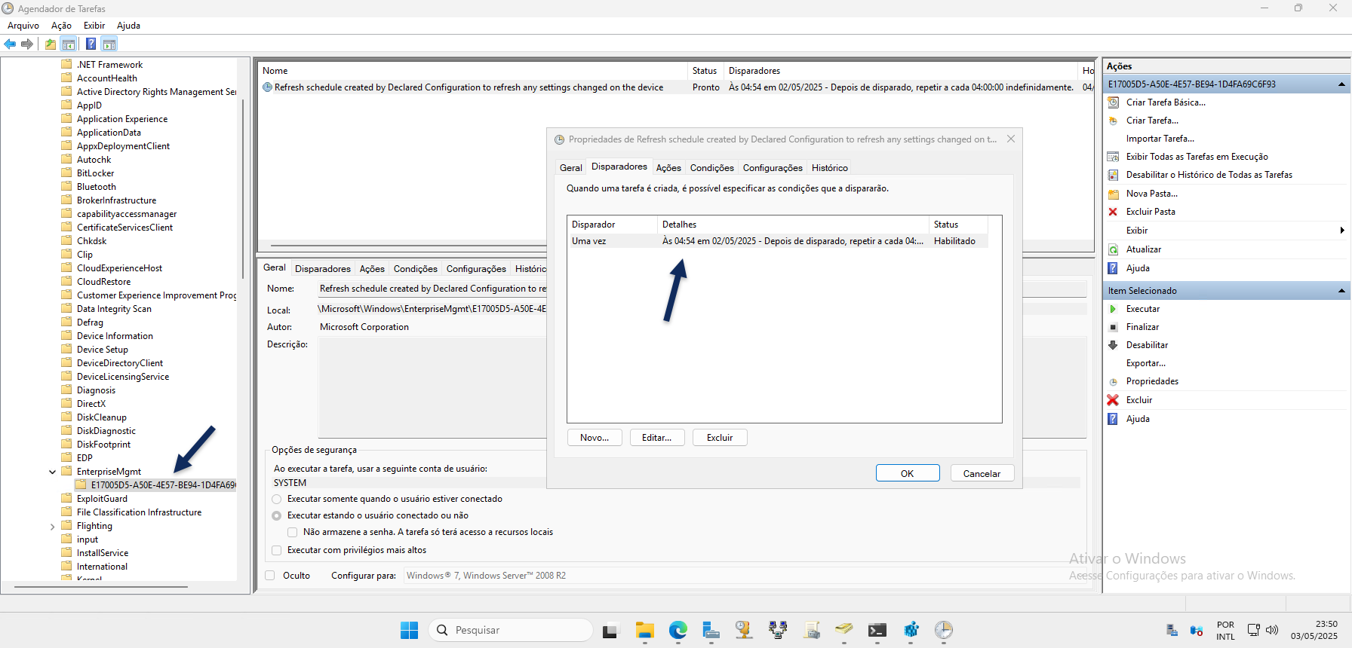Switch to the Configurações tab in Propriedades dialog

click(x=773, y=168)
